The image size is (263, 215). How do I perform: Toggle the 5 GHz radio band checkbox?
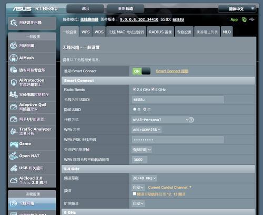[x=153, y=89]
